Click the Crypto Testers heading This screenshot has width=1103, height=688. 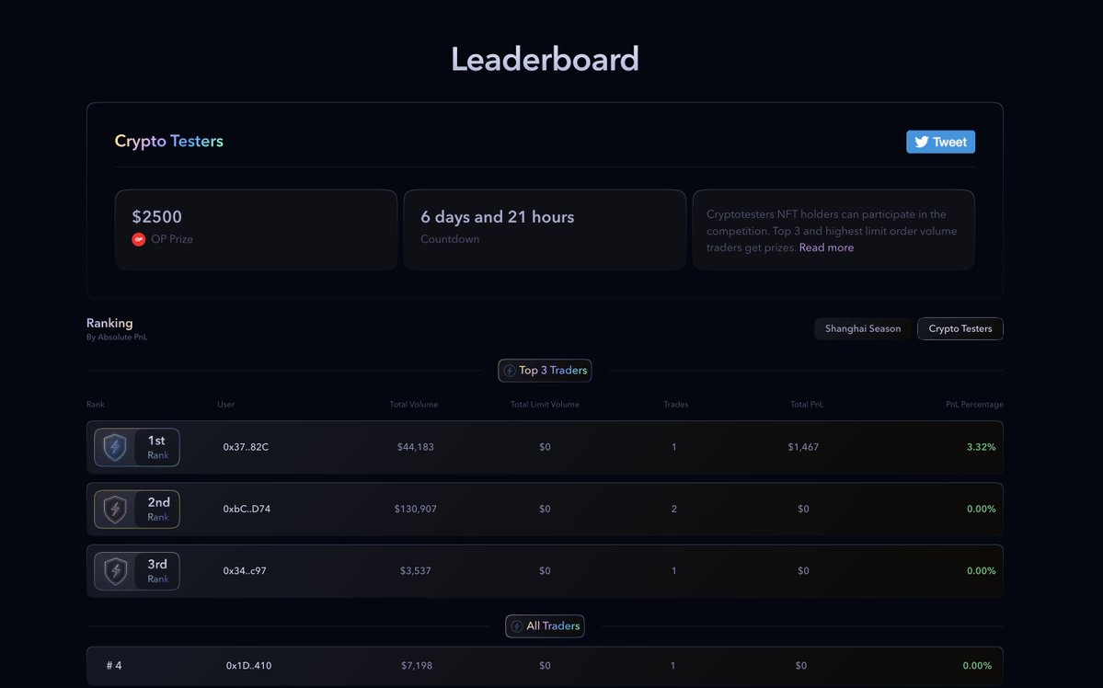pyautogui.click(x=169, y=141)
